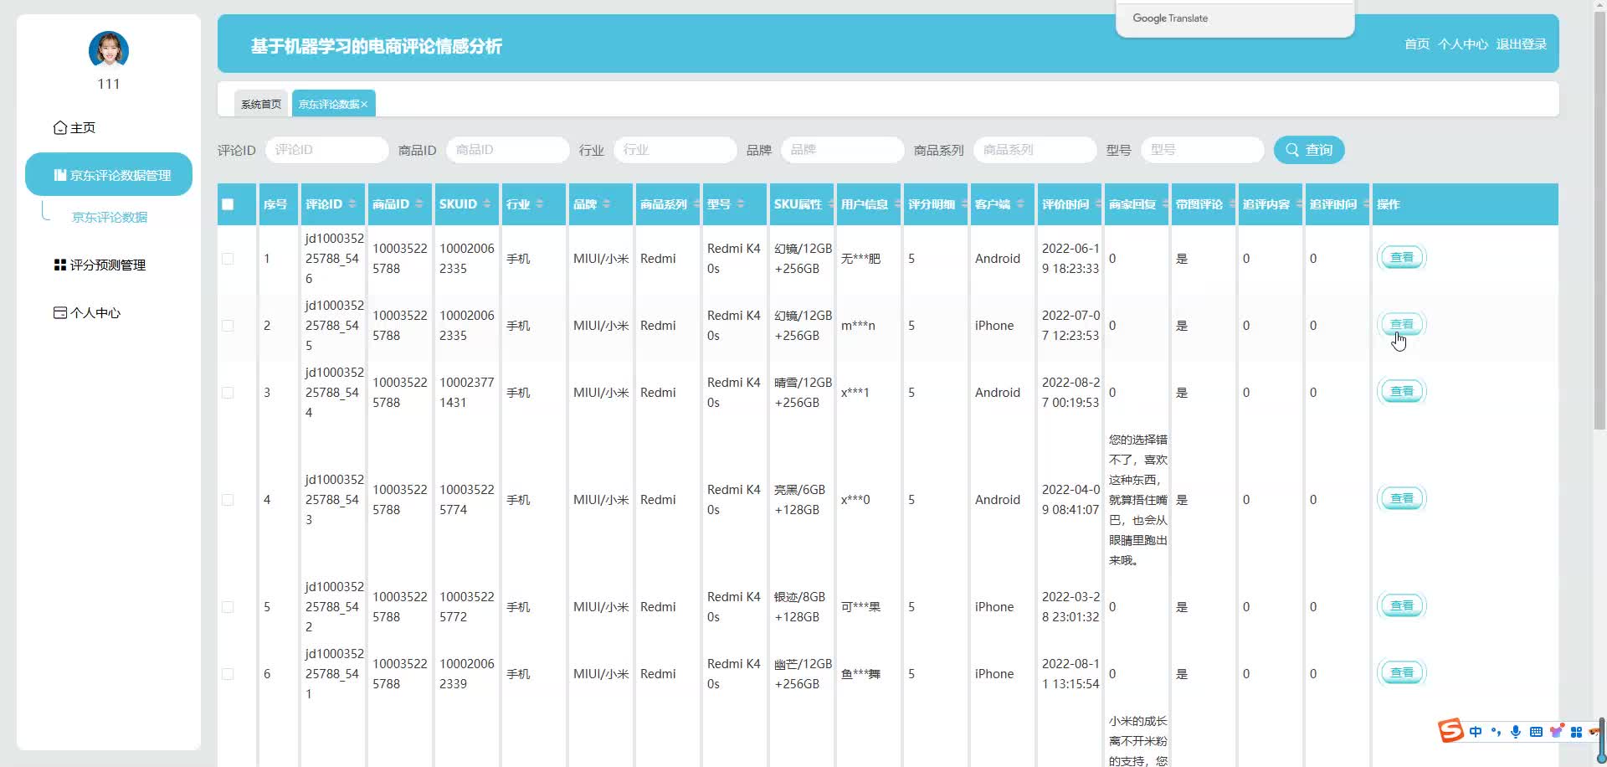Focus the 商品ID search field
This screenshot has width=1607, height=767.
(x=507, y=150)
